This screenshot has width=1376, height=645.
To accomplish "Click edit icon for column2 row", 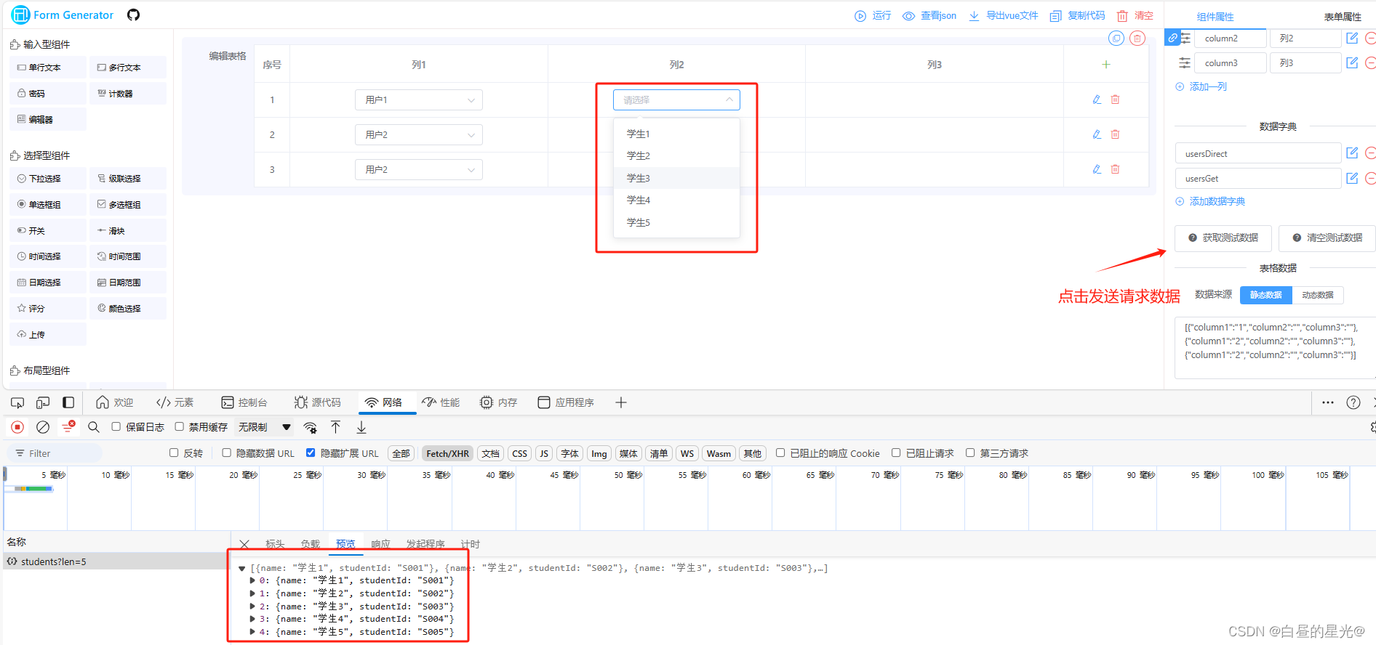I will 1352,38.
